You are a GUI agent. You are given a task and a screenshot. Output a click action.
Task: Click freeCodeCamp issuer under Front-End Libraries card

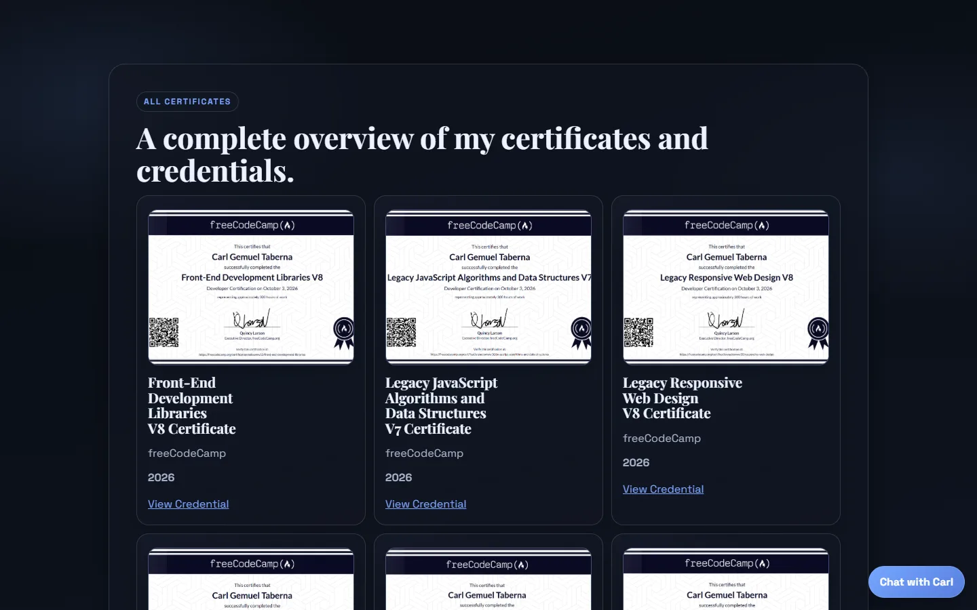point(187,453)
